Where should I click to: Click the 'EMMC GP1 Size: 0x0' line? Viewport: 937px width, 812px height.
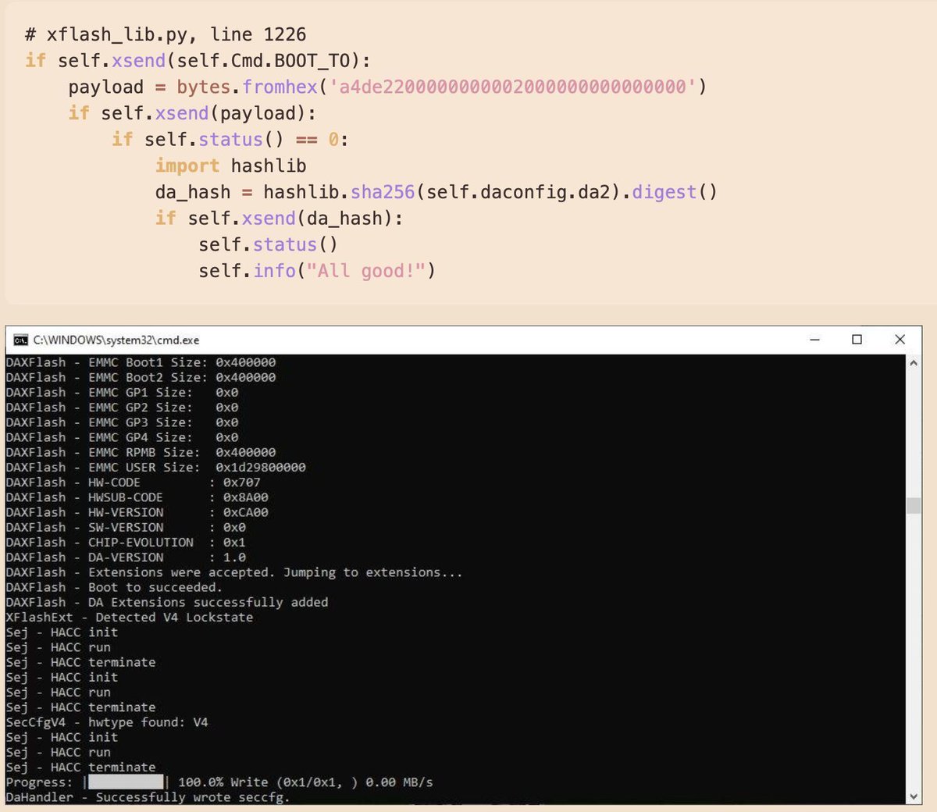point(122,392)
